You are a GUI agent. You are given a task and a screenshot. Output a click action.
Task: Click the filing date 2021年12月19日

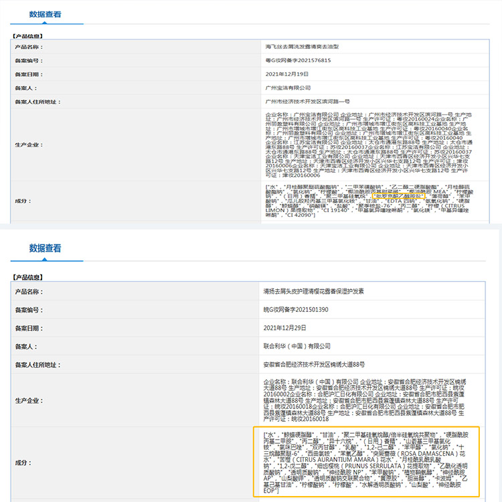coord(287,74)
